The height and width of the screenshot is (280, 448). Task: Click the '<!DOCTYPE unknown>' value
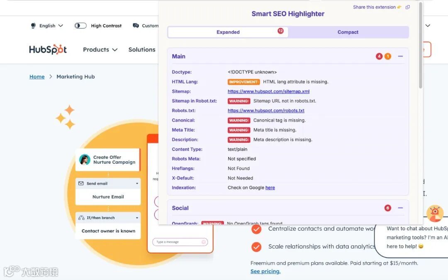point(252,72)
